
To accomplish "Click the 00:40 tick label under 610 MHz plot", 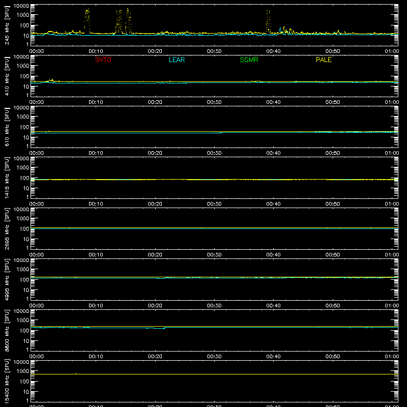I will [273, 153].
